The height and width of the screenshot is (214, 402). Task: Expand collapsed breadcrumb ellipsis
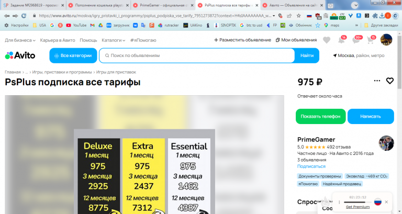coord(26,72)
